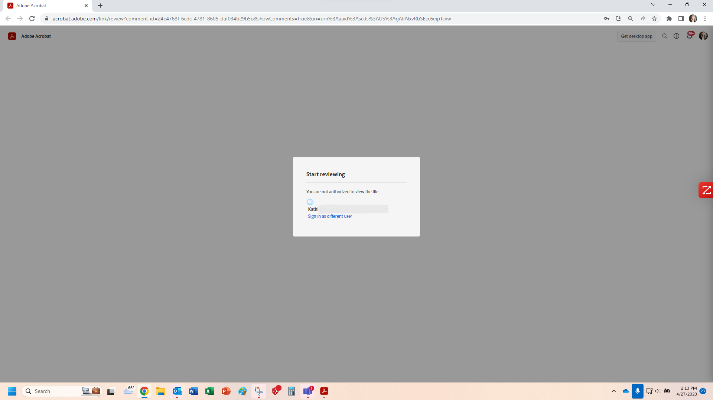This screenshot has width=713, height=400.
Task: Expand the hidden system tray icons
Action: (x=614, y=391)
